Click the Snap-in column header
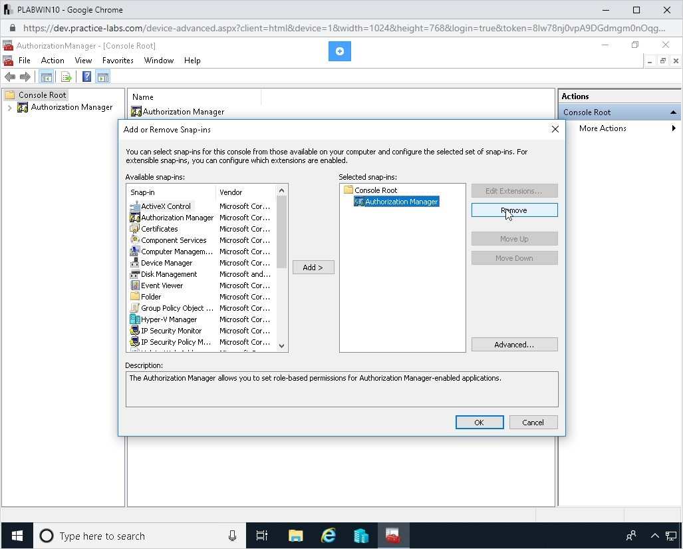This screenshot has width=683, height=549. point(172,192)
